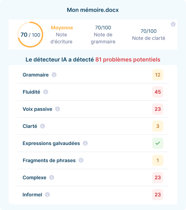Viewport: 186px width, 210px height.
Task: Click the Complexe row label
Action: coord(35,178)
